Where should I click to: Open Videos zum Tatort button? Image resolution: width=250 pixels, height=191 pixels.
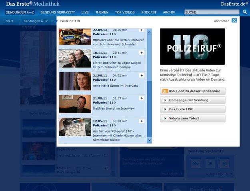click(x=193, y=118)
